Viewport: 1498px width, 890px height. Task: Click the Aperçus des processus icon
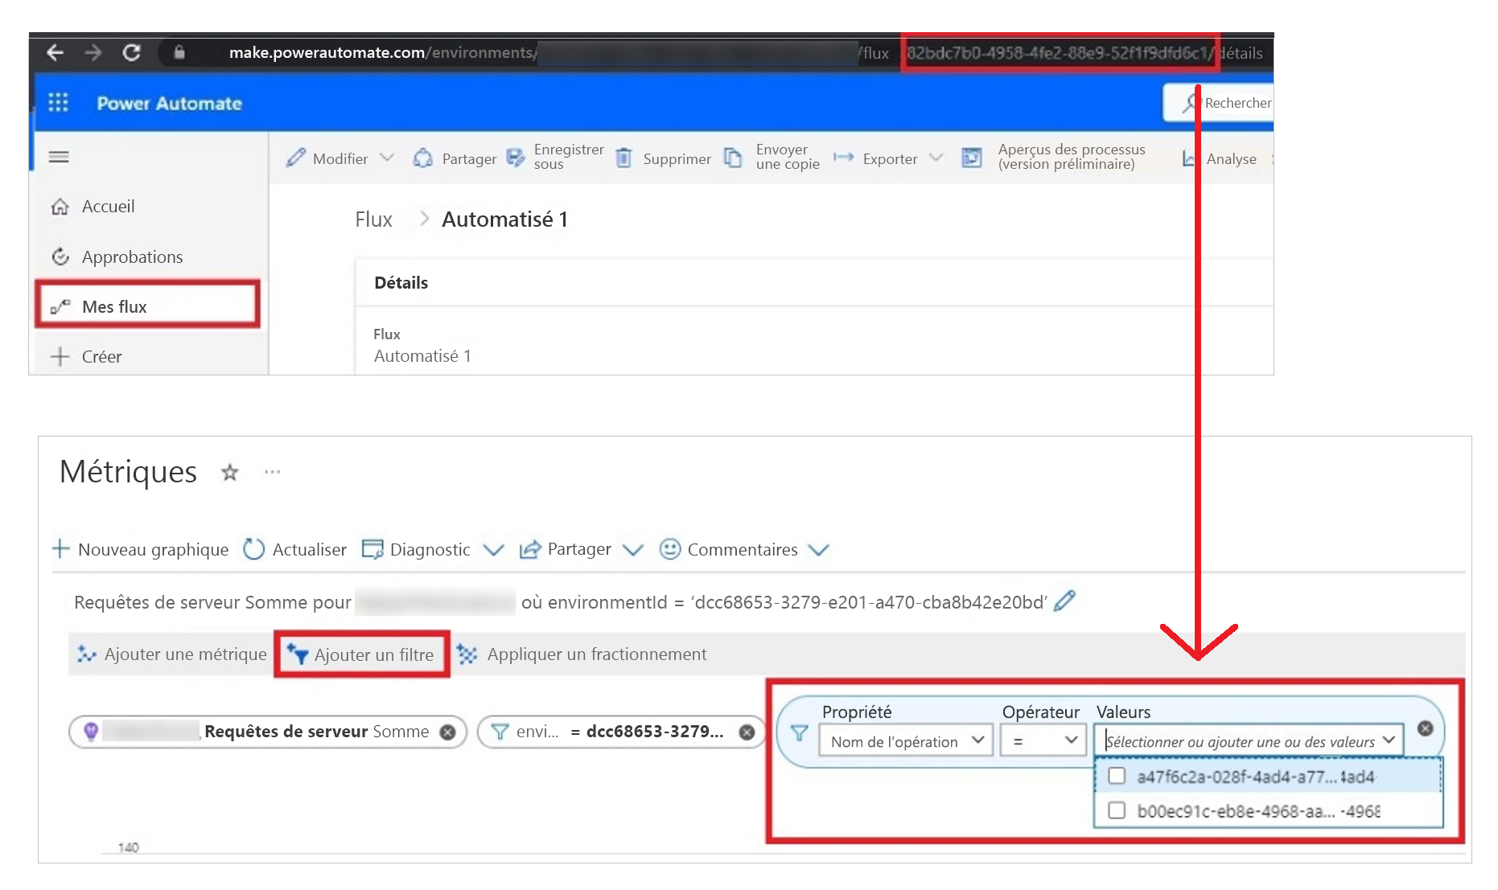coord(972,158)
